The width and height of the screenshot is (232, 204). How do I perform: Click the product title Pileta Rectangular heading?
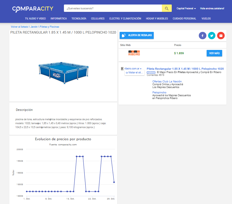[x=63, y=32]
